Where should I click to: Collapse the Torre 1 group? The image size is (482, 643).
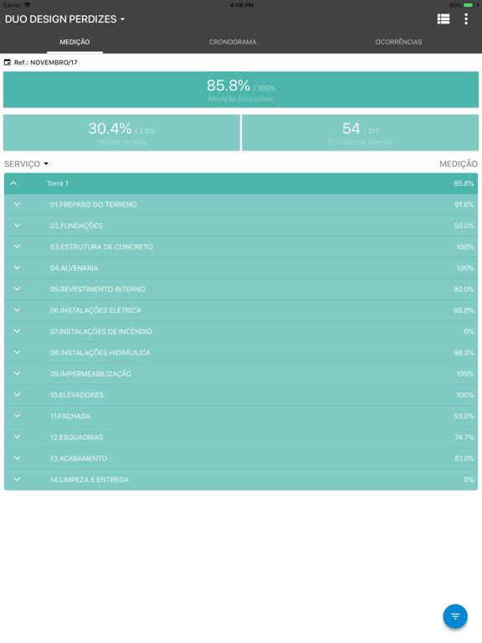click(13, 183)
